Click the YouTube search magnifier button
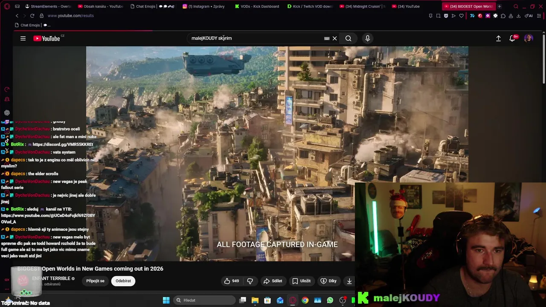 349,38
